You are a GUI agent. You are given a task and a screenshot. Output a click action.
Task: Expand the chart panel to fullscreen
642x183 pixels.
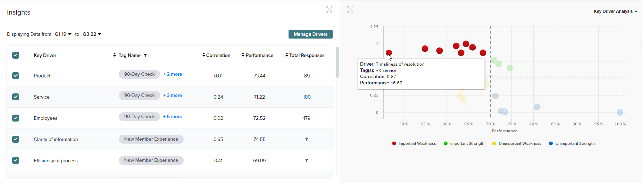(x=350, y=10)
